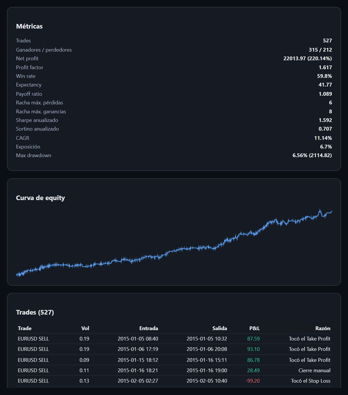Click the 'Win rate' label
Image resolution: width=348 pixels, height=395 pixels.
tap(26, 76)
